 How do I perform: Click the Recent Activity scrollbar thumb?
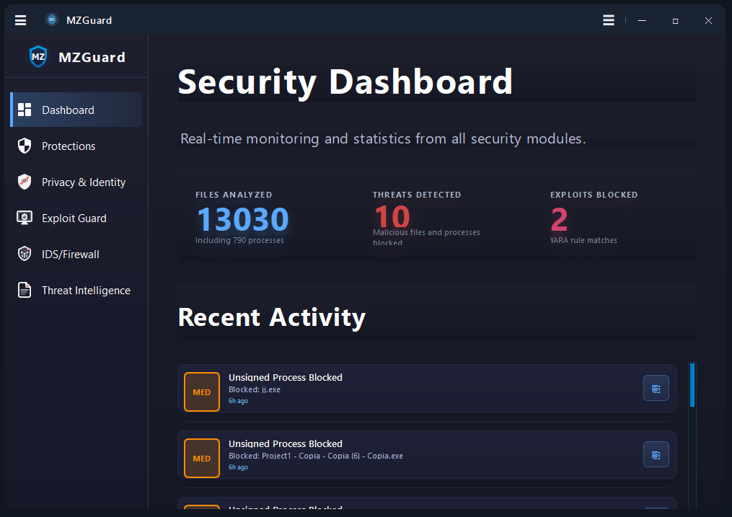pyautogui.click(x=692, y=386)
